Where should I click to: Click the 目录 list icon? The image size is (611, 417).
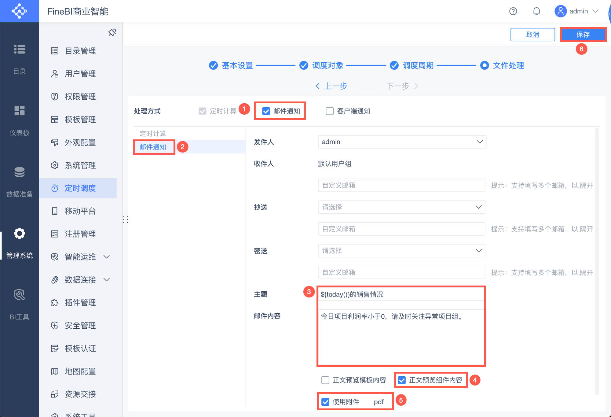click(x=19, y=49)
